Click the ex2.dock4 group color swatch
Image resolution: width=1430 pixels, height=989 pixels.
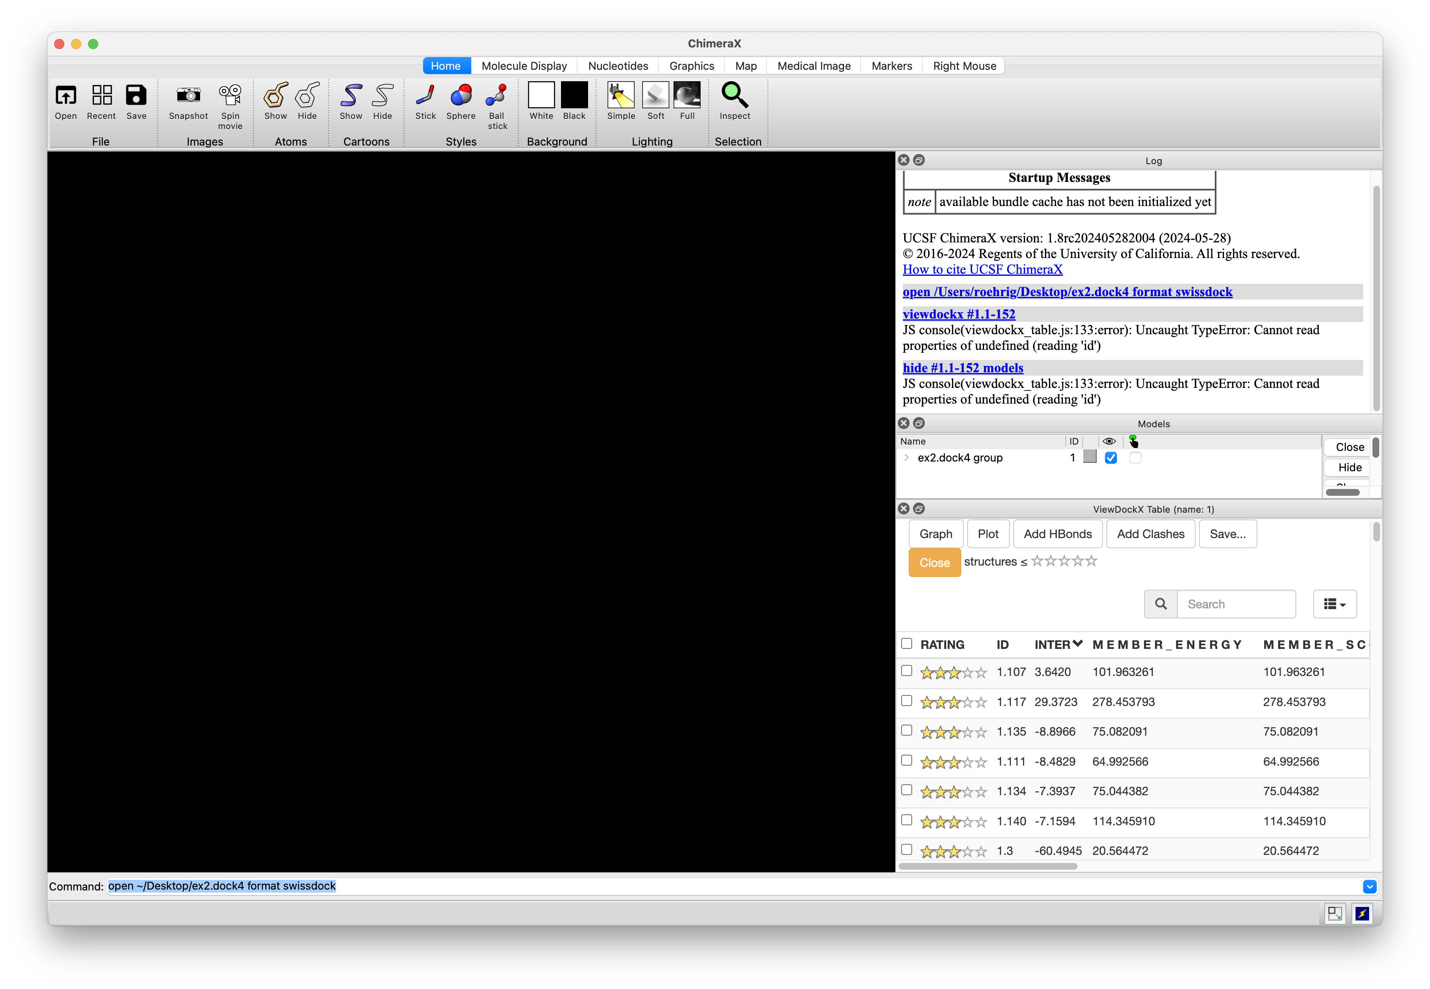coord(1090,457)
